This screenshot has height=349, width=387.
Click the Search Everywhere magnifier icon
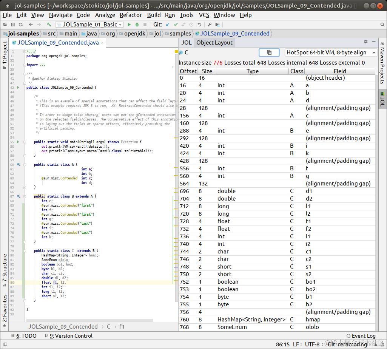pos(382,25)
